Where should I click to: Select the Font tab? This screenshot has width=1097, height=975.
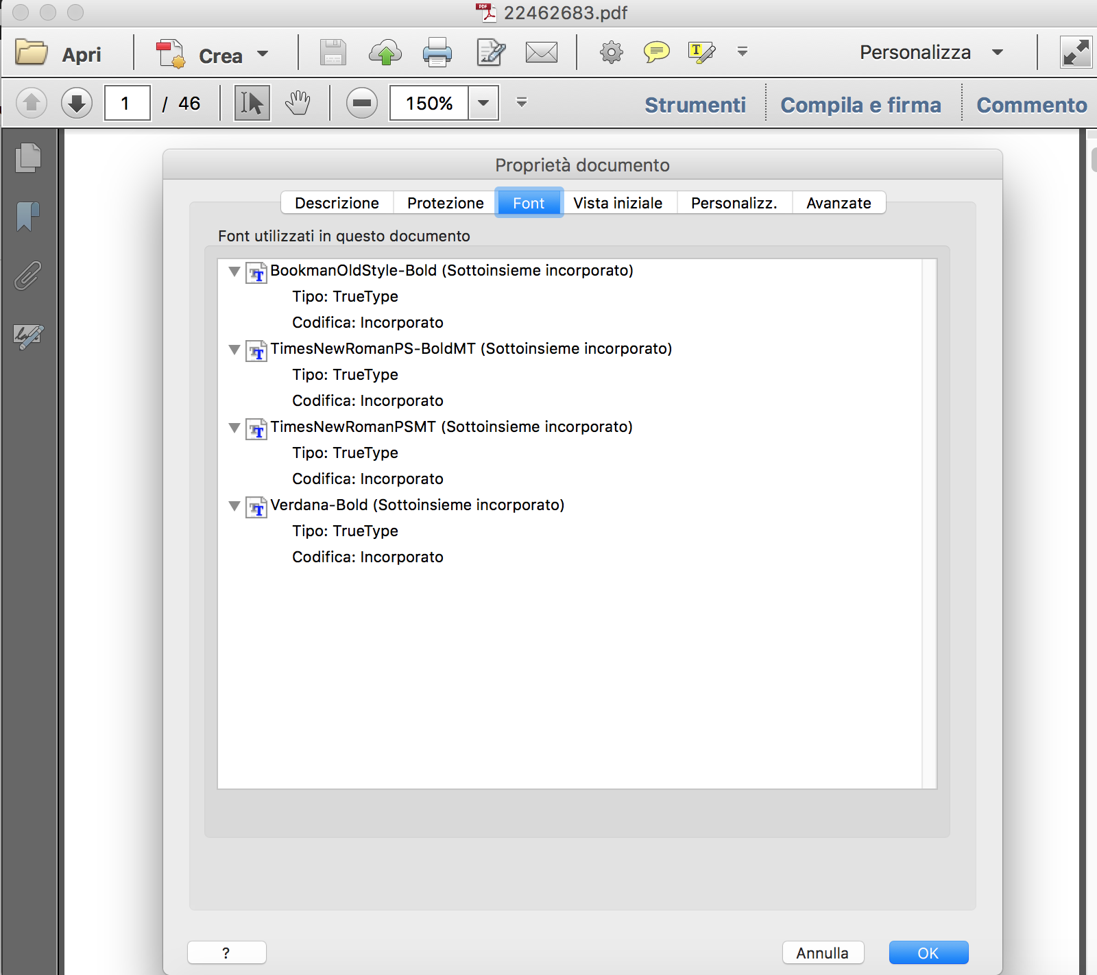529,203
